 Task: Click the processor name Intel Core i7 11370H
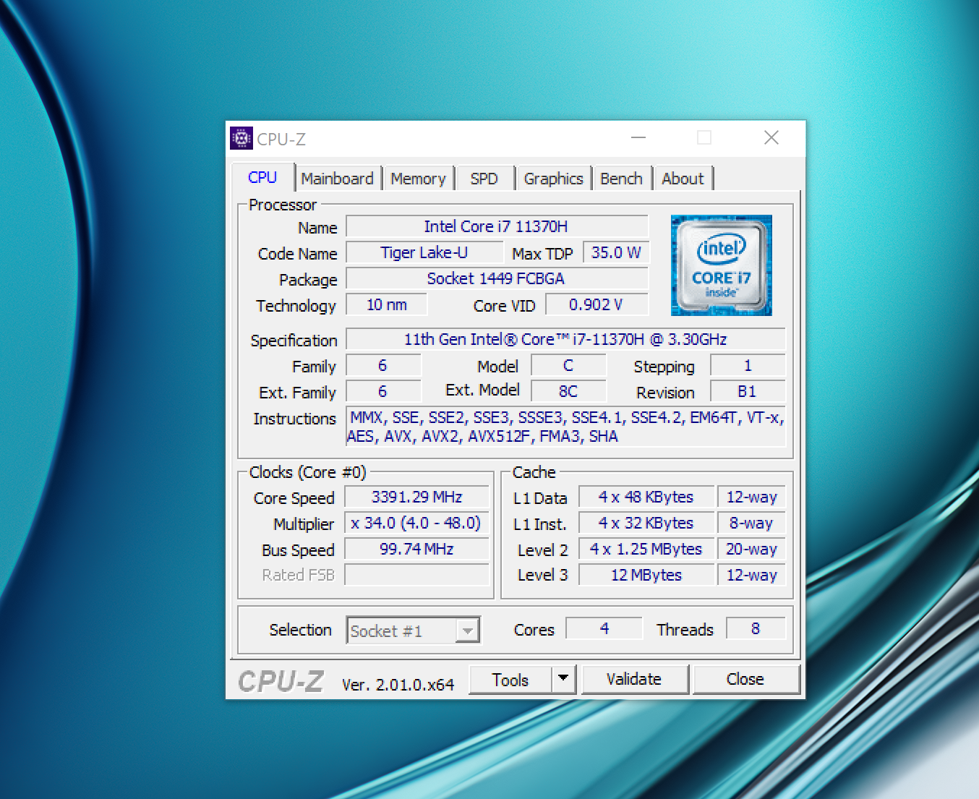click(x=497, y=226)
